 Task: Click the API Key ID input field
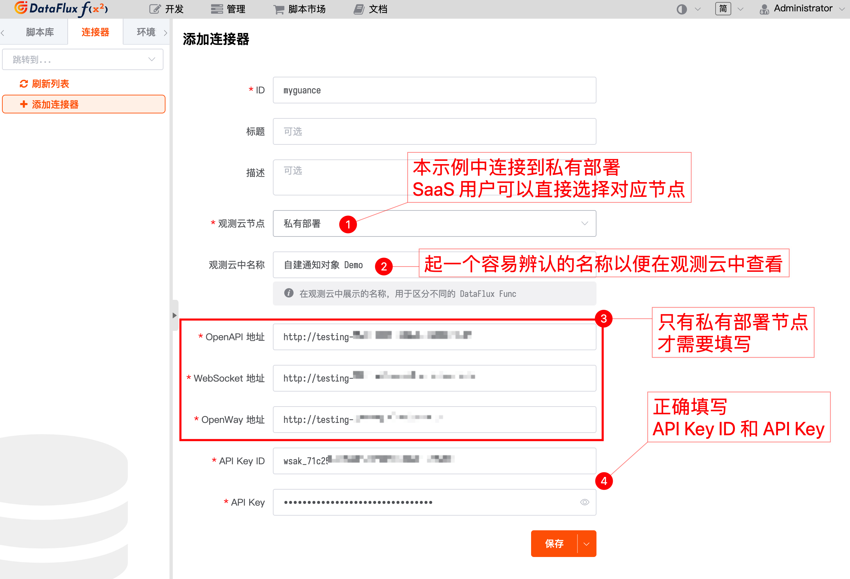point(435,461)
